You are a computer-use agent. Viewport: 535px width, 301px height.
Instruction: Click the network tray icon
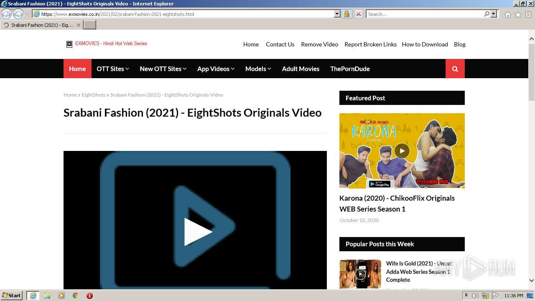[x=485, y=296]
